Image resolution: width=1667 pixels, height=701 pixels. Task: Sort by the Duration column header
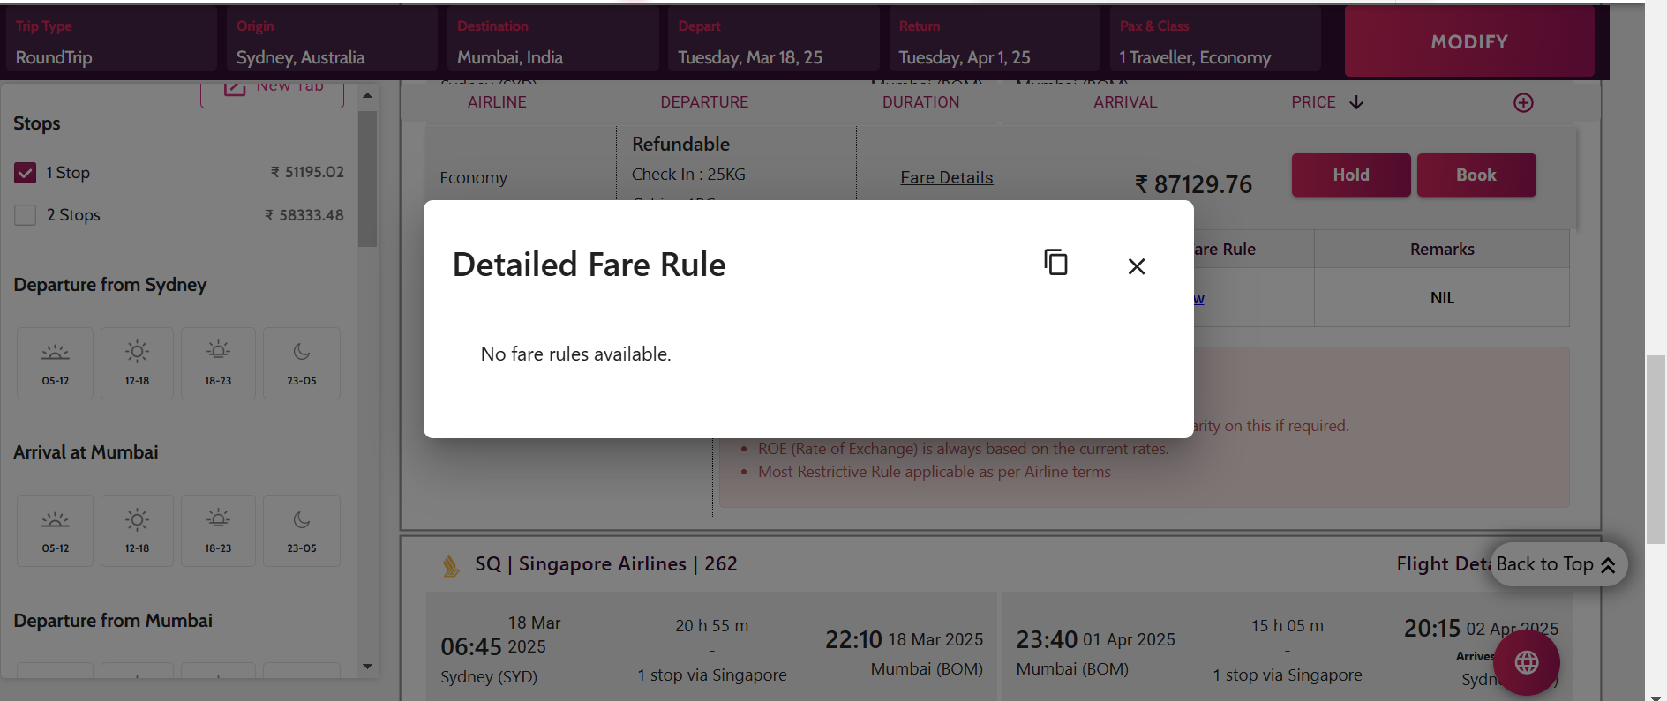click(920, 102)
